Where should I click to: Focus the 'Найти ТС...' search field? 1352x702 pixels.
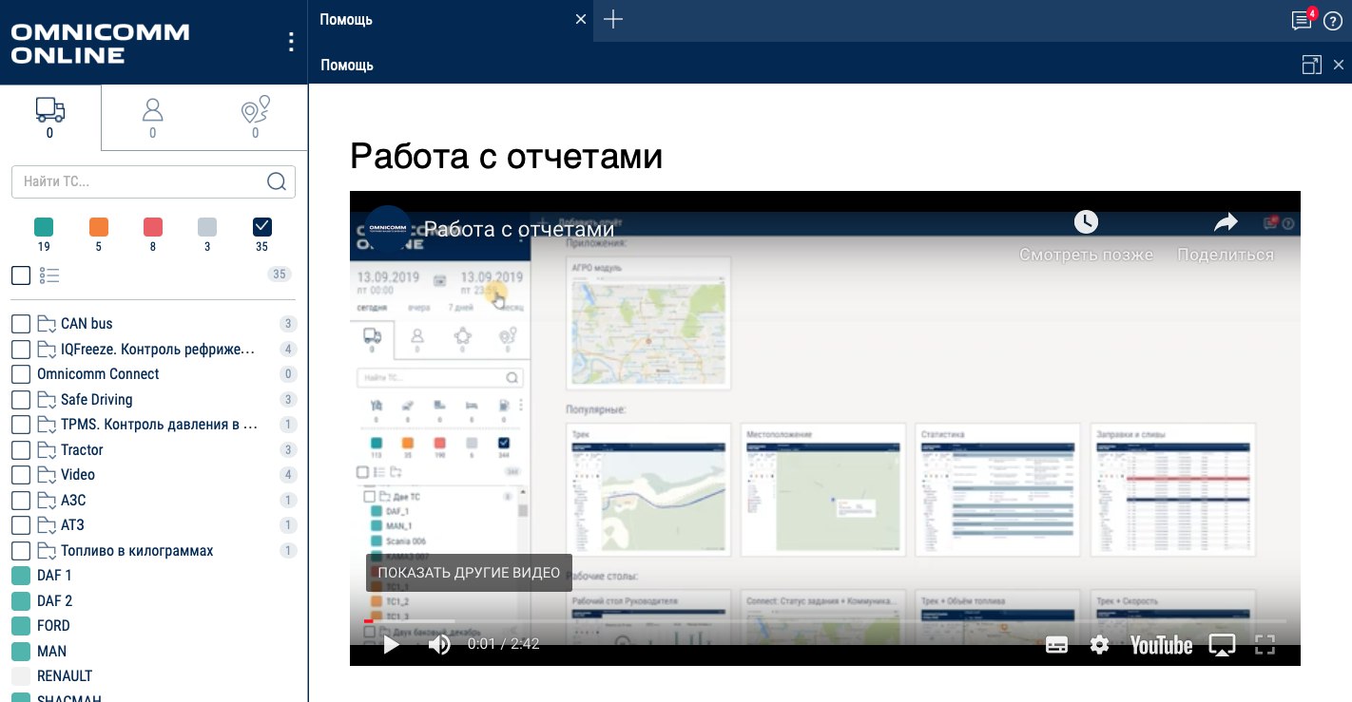click(153, 181)
